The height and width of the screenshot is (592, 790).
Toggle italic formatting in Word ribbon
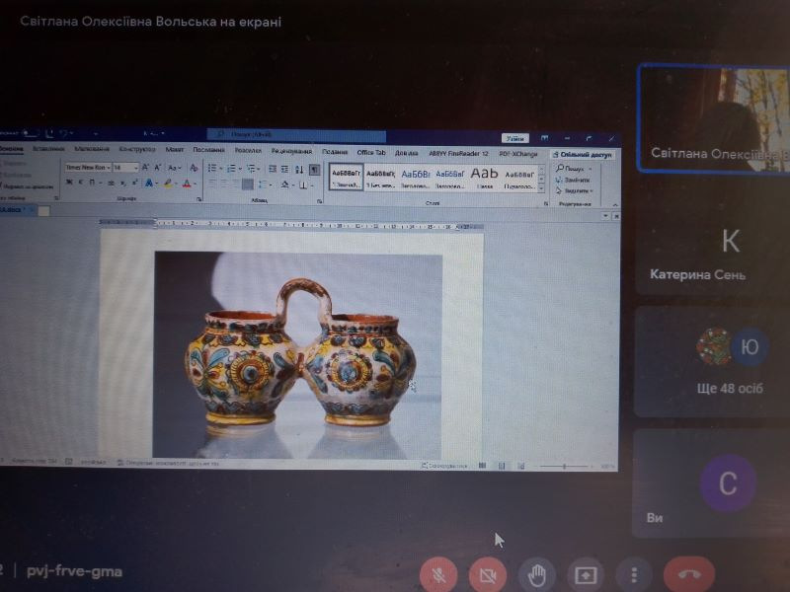(x=80, y=182)
